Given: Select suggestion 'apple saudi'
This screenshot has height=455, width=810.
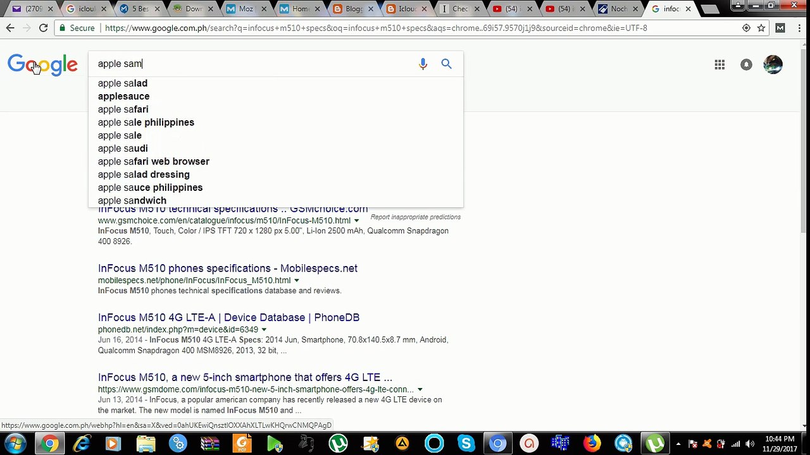Looking at the screenshot, I should pos(275,149).
